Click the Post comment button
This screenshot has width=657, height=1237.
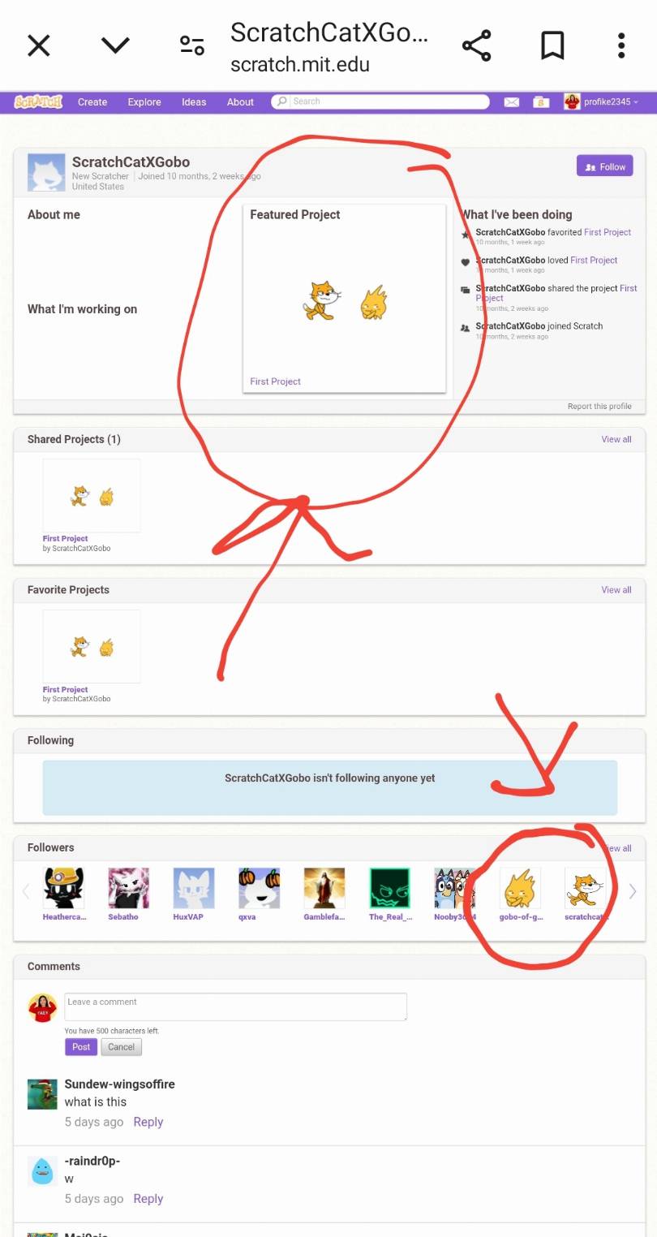(81, 1046)
